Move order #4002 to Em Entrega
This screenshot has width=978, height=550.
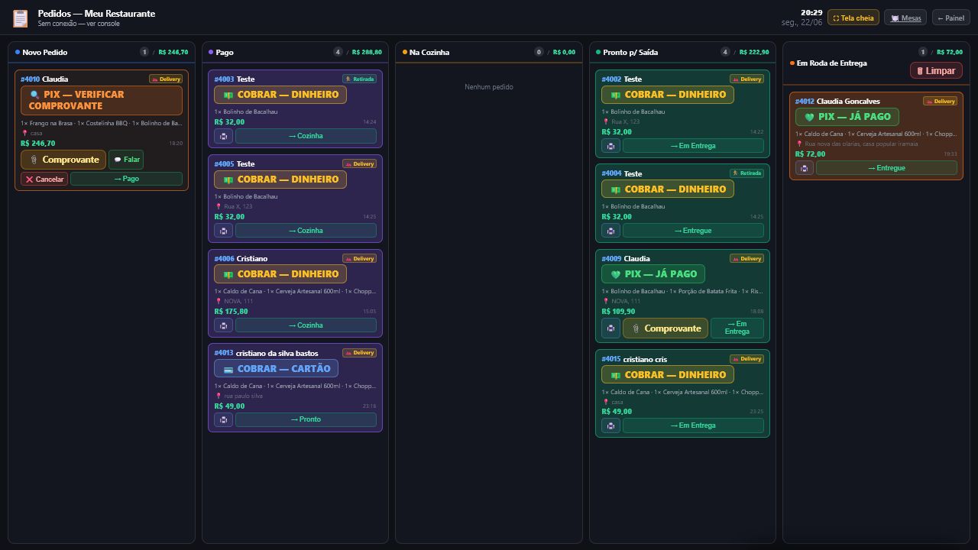click(693, 146)
